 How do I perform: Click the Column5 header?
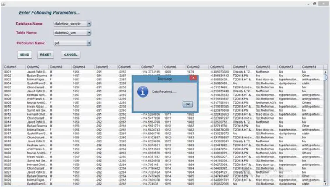[106, 67]
